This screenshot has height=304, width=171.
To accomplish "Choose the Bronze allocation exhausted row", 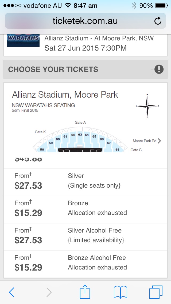I will click(x=85, y=210).
